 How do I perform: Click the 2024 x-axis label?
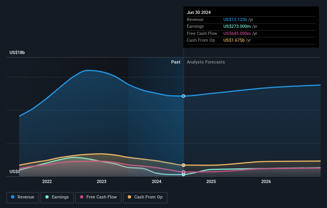(x=157, y=181)
